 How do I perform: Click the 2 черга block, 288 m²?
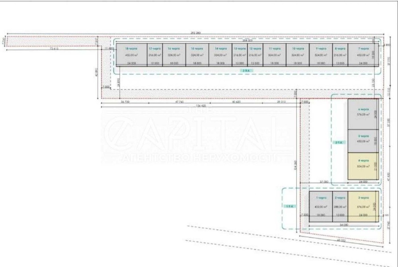coord(340,206)
